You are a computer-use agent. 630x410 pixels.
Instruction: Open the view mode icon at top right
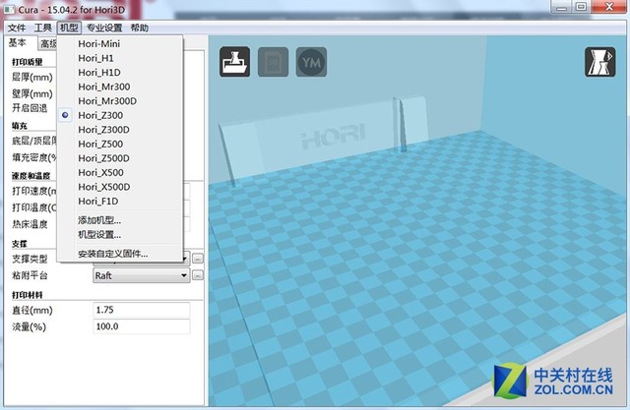click(x=600, y=62)
